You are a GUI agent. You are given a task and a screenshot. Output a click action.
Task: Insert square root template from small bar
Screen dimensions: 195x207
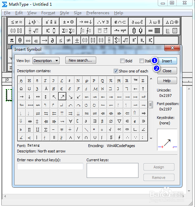125,40
